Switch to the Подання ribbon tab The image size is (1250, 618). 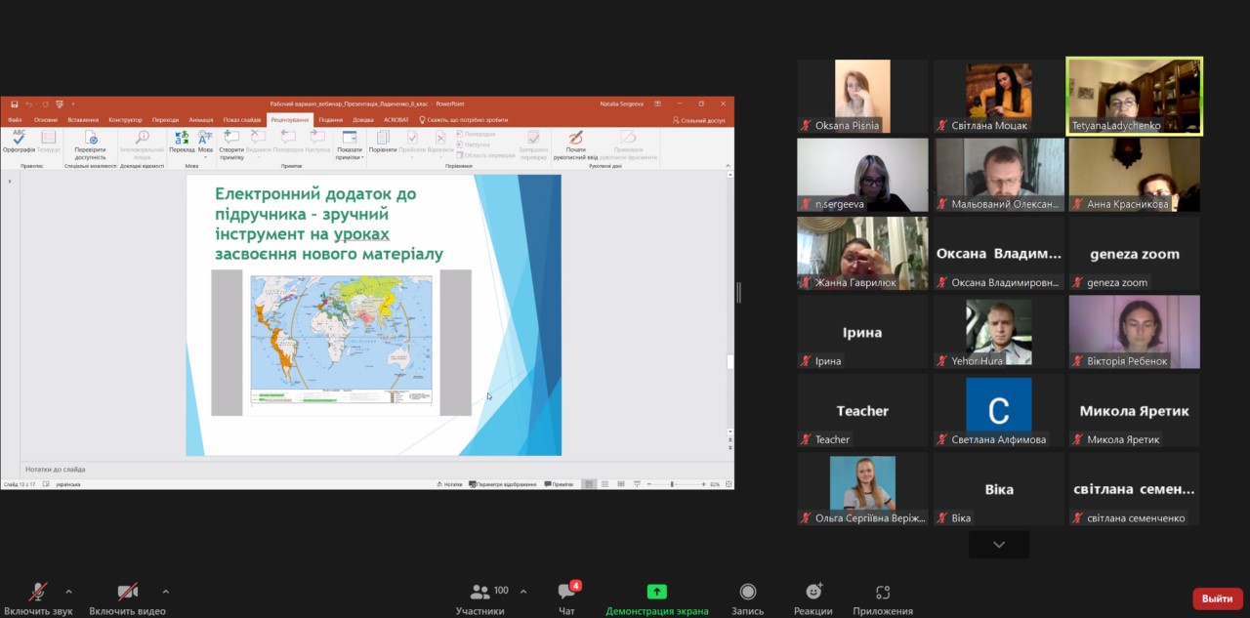331,120
